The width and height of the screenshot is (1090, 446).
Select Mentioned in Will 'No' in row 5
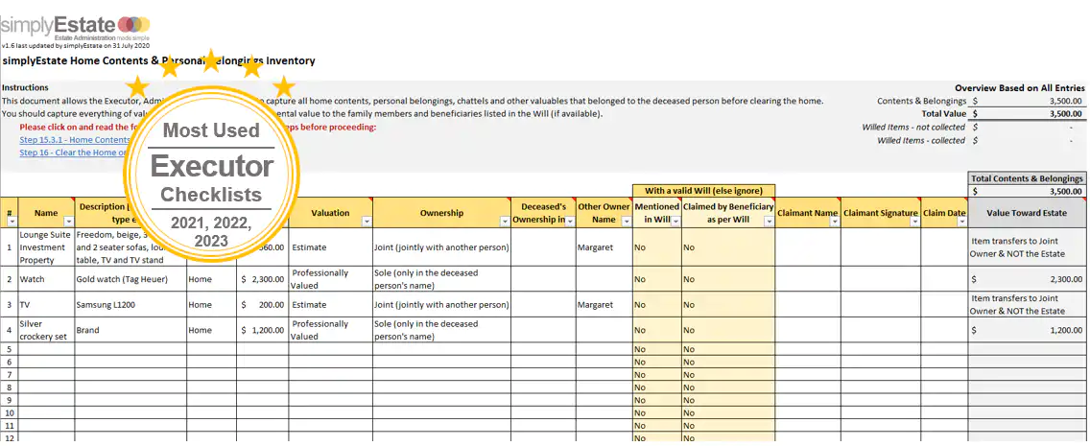[x=657, y=349]
